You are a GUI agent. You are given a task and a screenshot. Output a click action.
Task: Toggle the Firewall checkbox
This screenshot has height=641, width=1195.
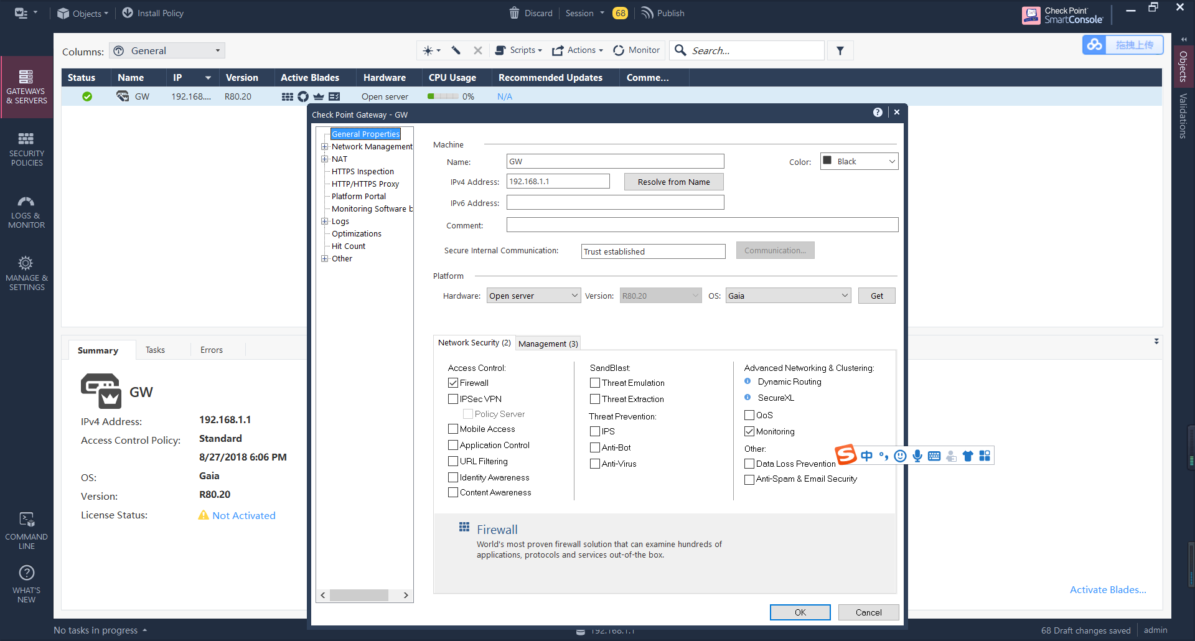pos(453,383)
